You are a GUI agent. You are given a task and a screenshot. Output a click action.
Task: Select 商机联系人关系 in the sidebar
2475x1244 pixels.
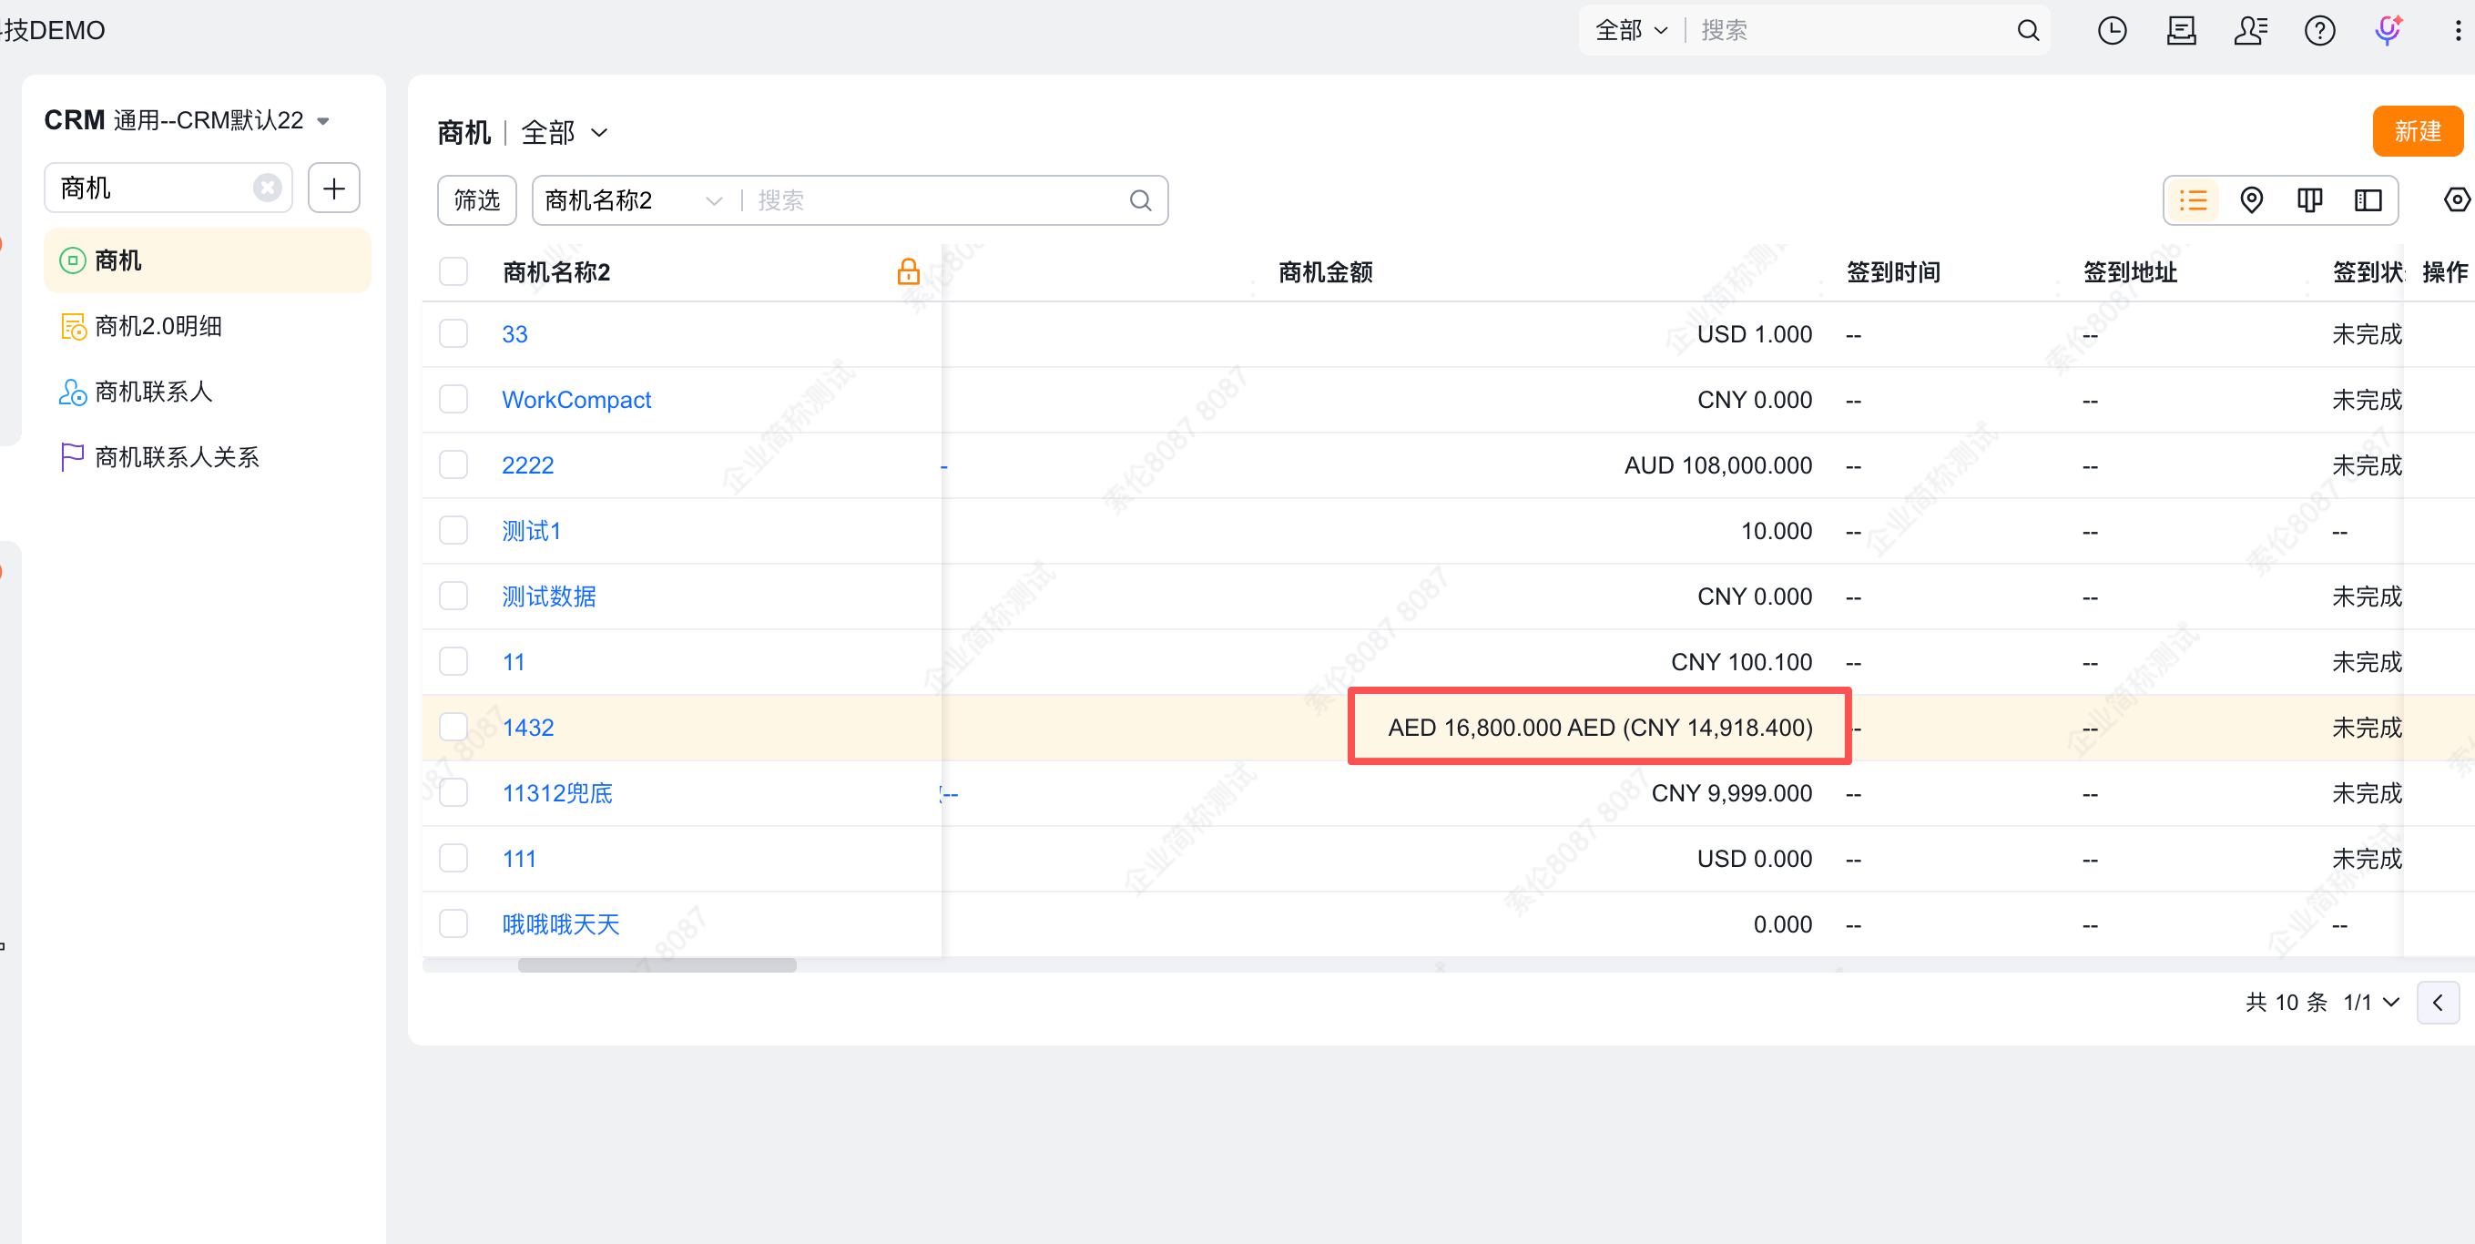(208, 456)
